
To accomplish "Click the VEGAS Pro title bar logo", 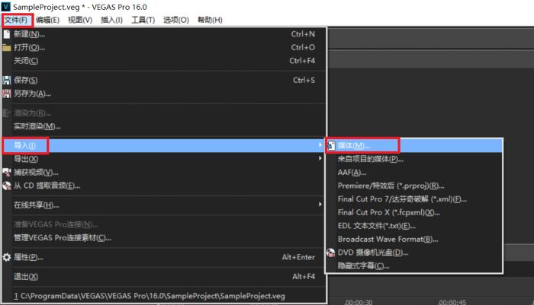I will pyautogui.click(x=6, y=6).
